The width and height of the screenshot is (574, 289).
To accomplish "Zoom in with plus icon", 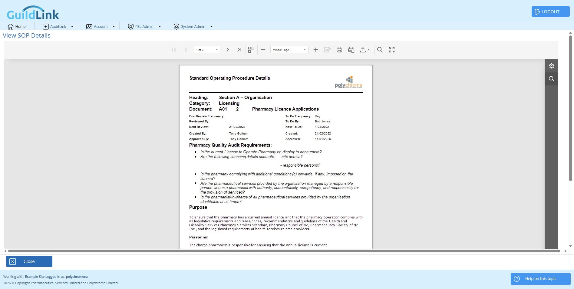I will [x=315, y=50].
